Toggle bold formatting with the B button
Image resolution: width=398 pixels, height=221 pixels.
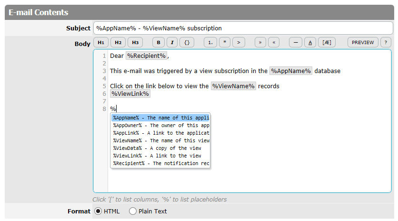(x=159, y=43)
